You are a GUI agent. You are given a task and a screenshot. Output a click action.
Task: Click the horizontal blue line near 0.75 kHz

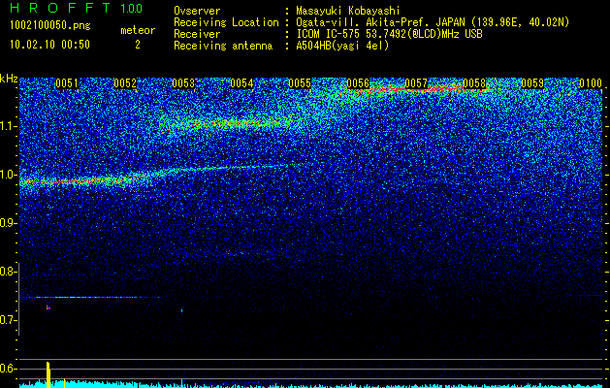click(90, 298)
